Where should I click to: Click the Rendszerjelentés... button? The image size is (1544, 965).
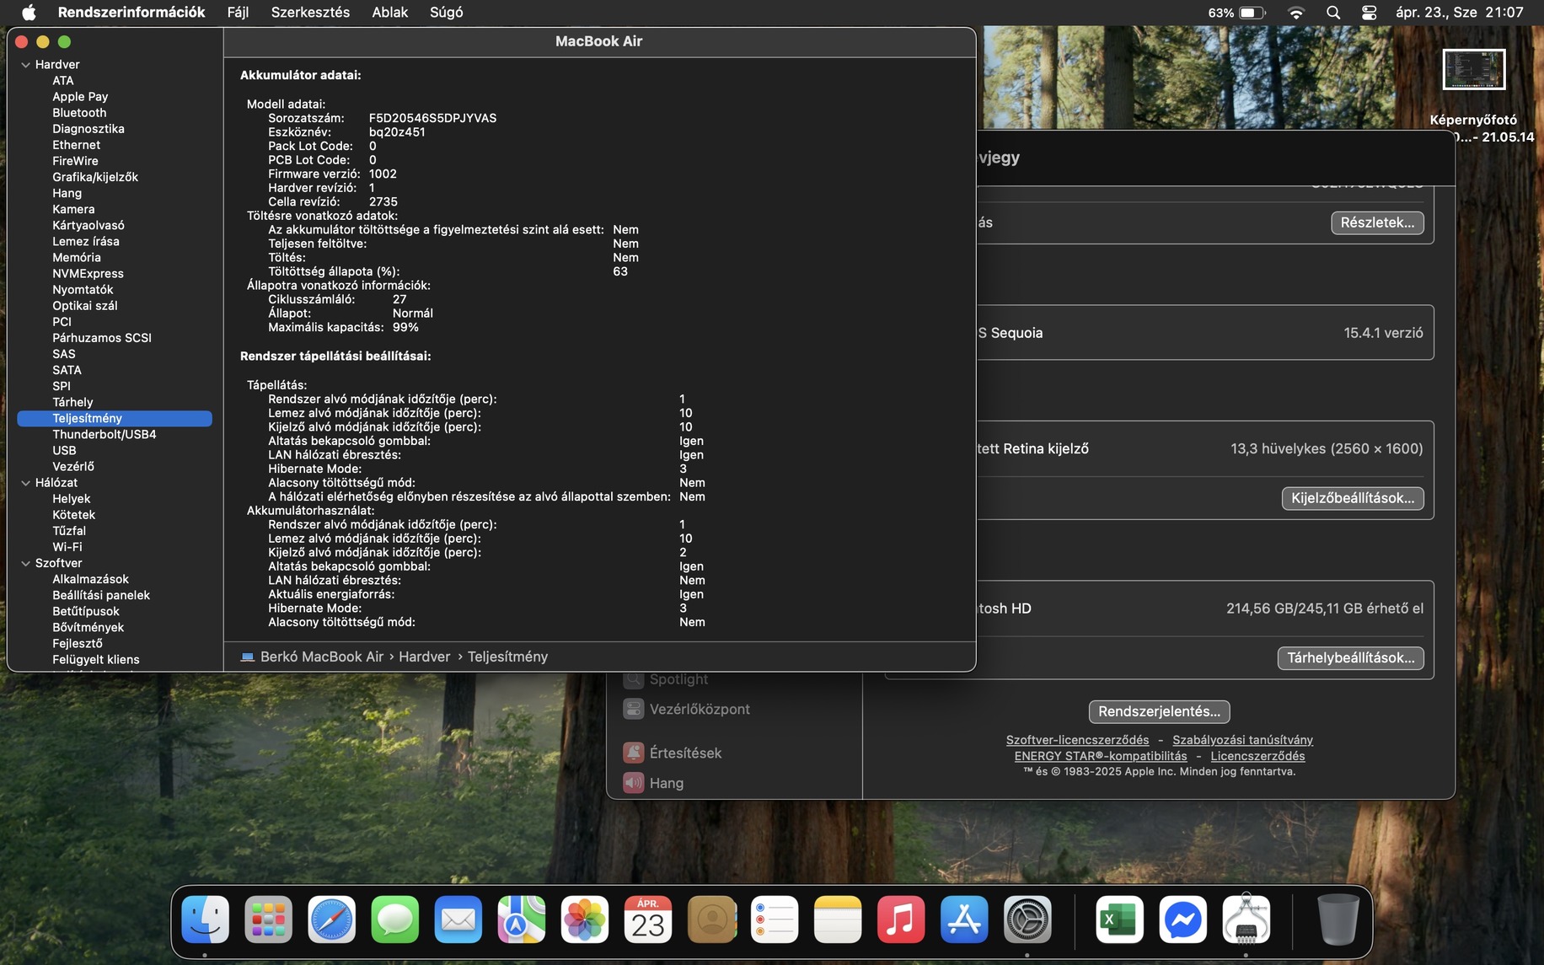pos(1159,711)
